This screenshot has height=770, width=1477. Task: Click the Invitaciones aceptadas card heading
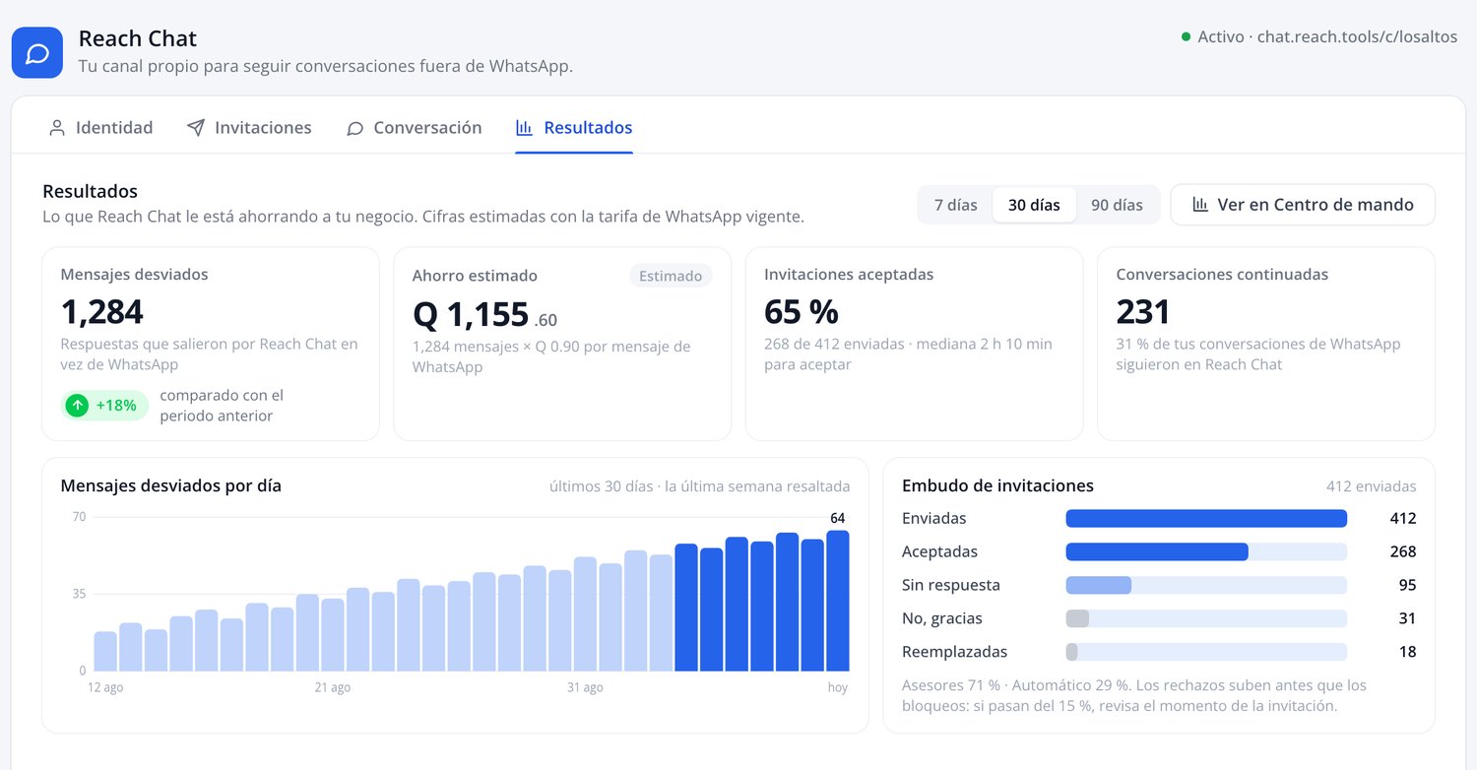[x=849, y=275]
